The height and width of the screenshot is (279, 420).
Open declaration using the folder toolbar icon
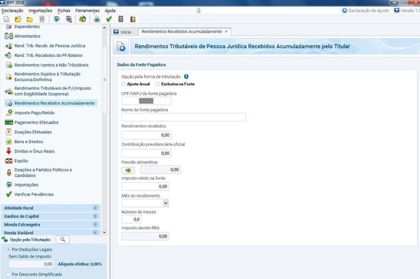(x=18, y=19)
